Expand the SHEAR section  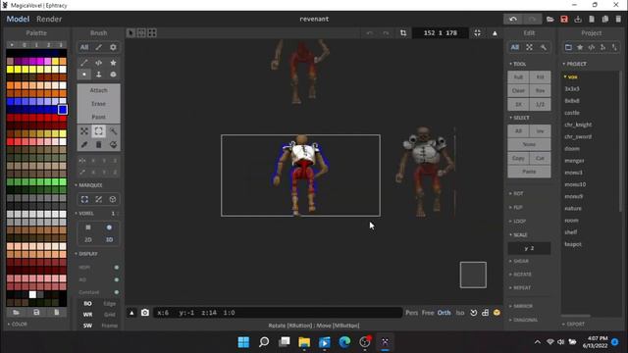519,261
